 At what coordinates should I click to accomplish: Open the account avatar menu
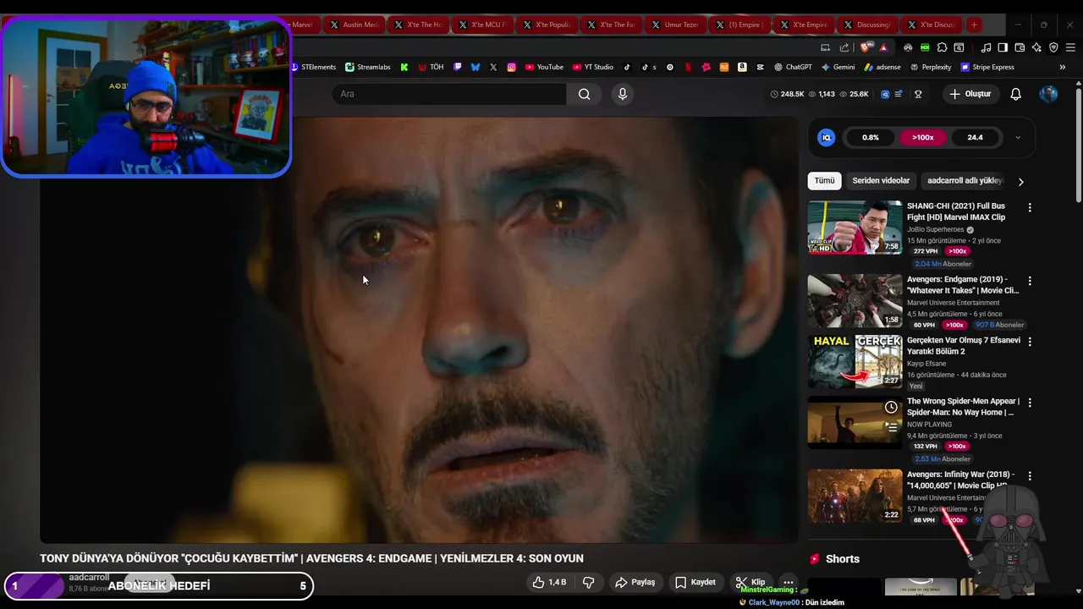point(1048,94)
